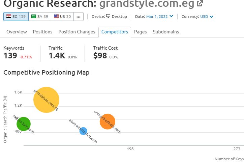Click the Traffic 1.4K metric value
The height and width of the screenshot is (164, 244).
[57, 56]
